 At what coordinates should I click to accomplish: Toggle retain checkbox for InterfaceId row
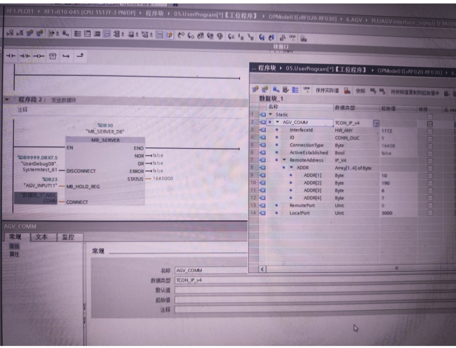pos(429,132)
